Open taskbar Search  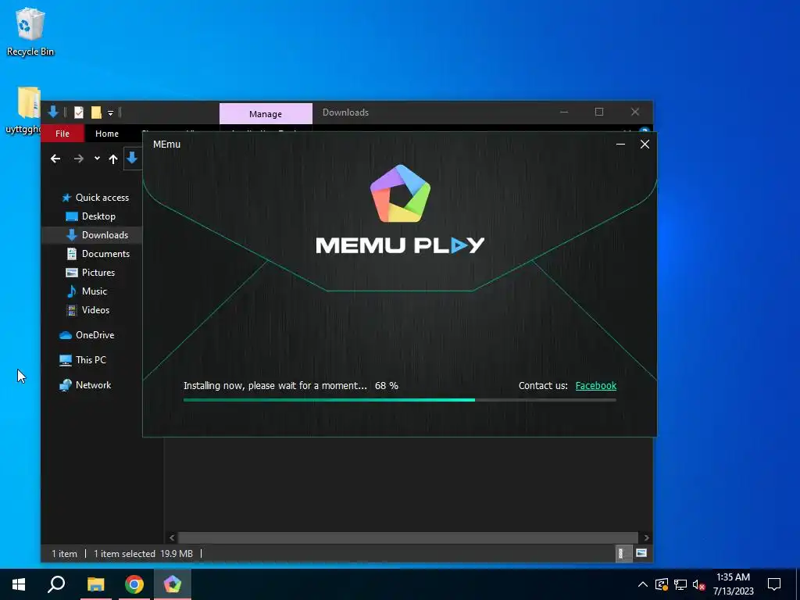(56, 584)
